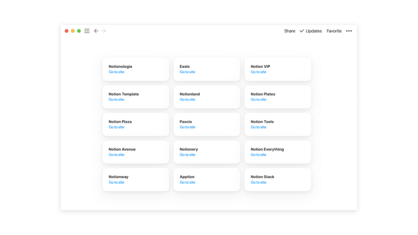Viewport: 418px width, 235px height.
Task: Click the Apption title
Action: 187,177
